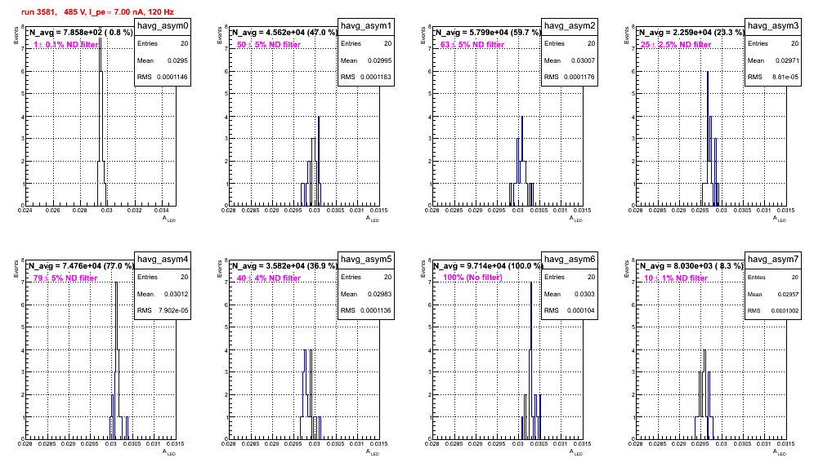Click the 100% (No filter) label
Screen dimensions: 814x467
473,278
